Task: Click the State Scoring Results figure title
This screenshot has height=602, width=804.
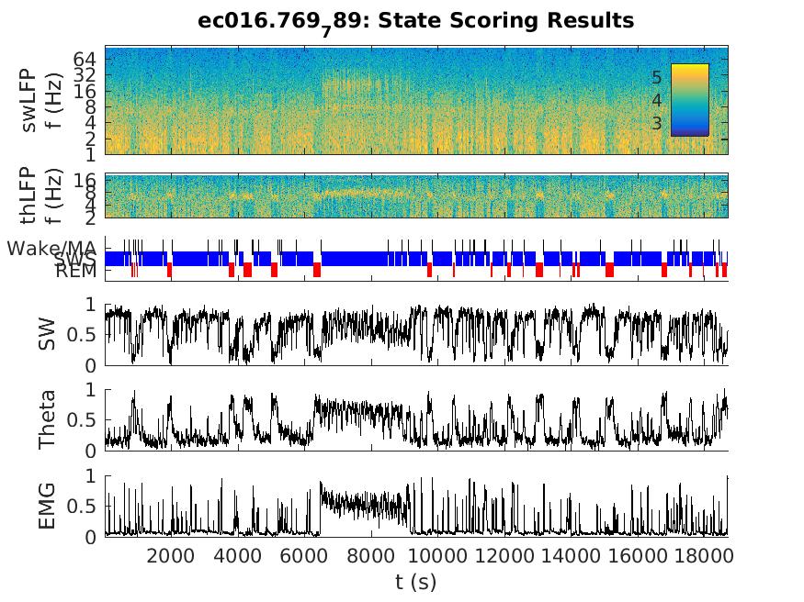Action: [415, 20]
